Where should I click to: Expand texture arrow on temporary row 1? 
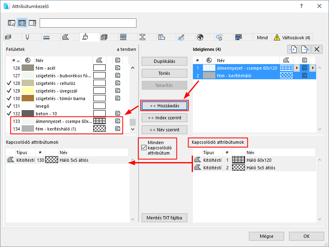[313, 68]
